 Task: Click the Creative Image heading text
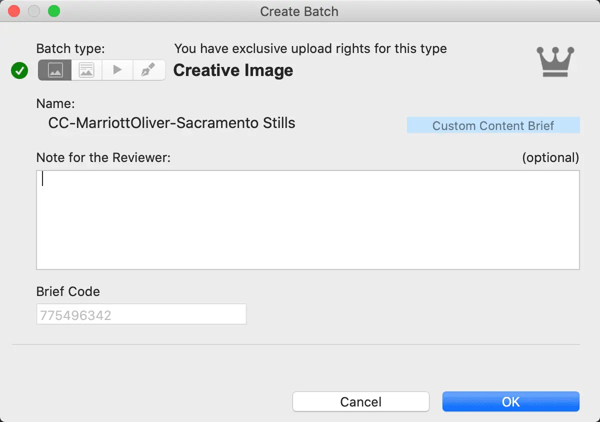(233, 70)
